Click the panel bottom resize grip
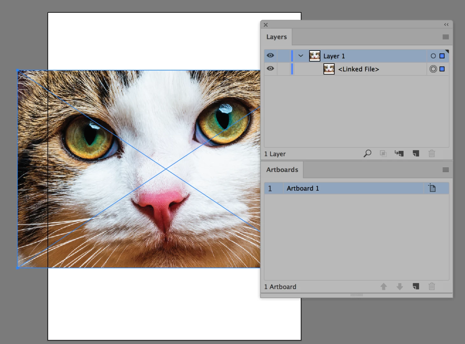Image resolution: width=465 pixels, height=344 pixels. (356, 295)
